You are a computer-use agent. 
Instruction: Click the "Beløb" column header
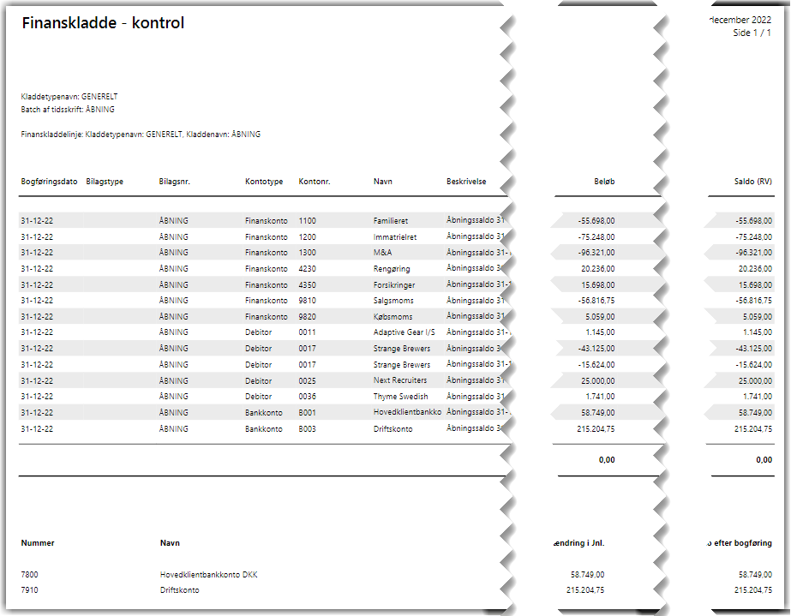(x=604, y=182)
